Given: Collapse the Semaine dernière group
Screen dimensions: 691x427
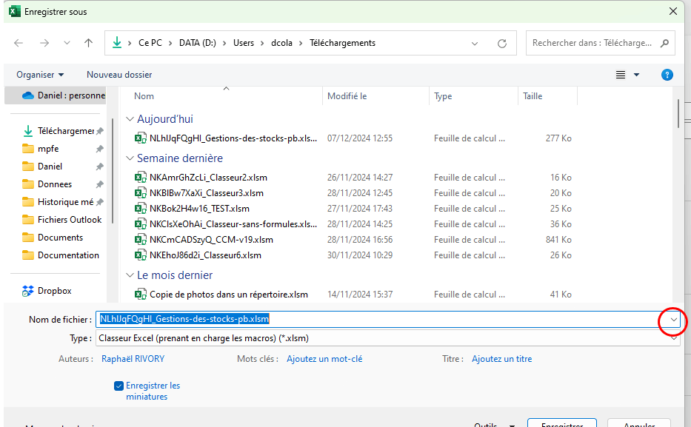Looking at the screenshot, I should point(130,158).
